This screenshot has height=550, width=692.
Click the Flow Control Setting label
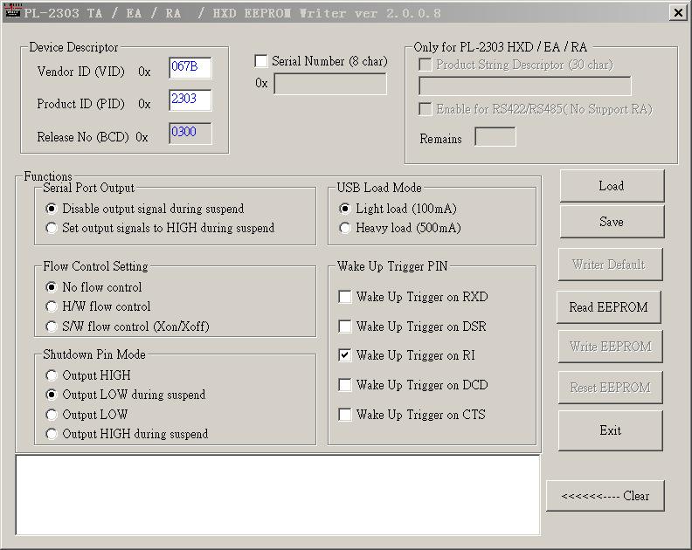95,266
